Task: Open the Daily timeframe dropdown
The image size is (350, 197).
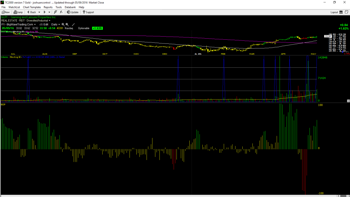Action: [56, 25]
